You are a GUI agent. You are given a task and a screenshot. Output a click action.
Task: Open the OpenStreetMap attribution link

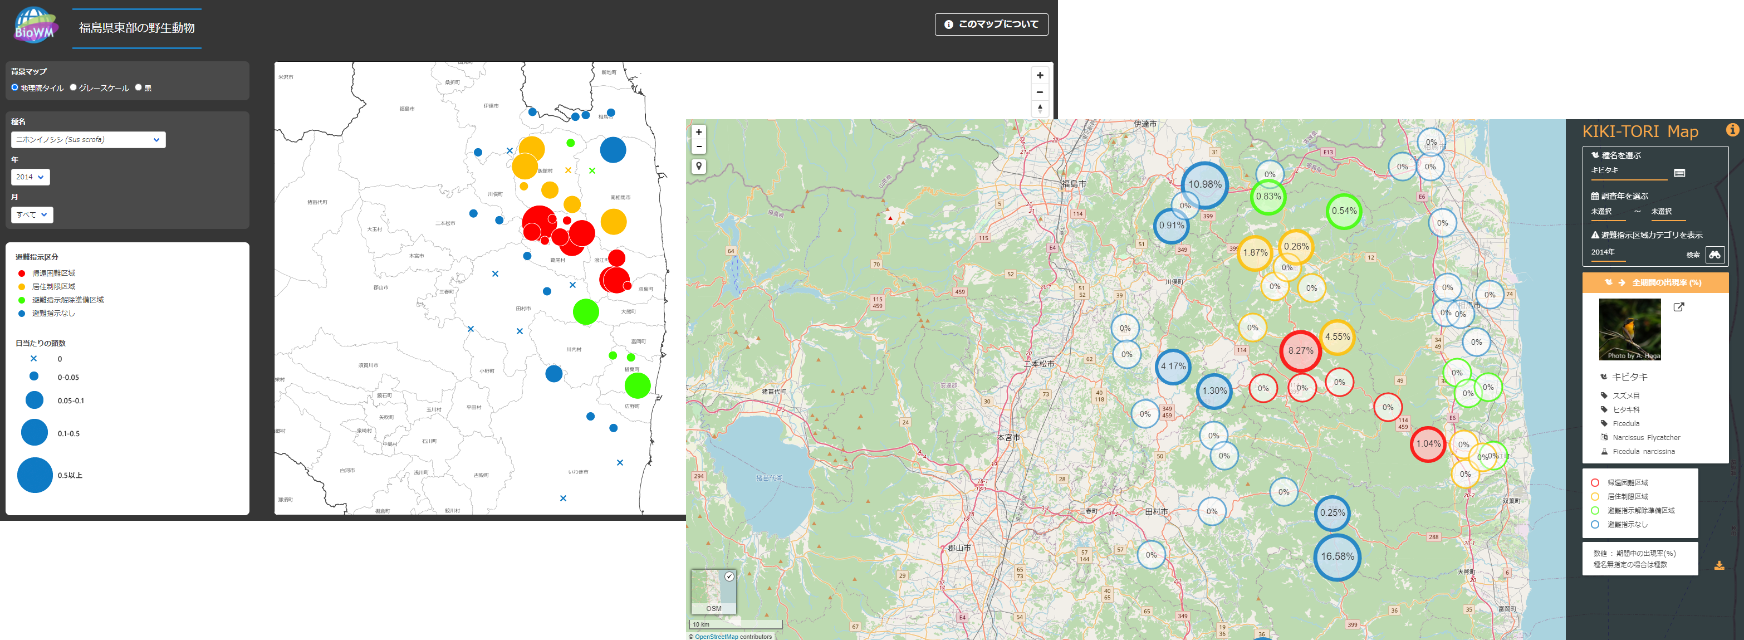(x=716, y=636)
